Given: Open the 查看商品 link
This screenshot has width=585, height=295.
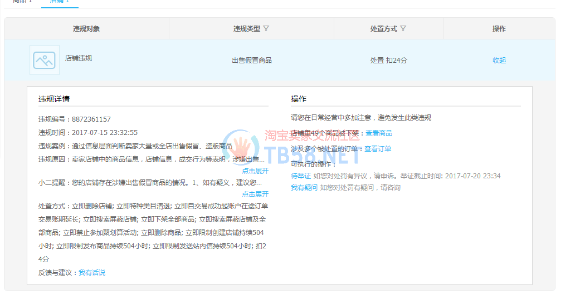Looking at the screenshot, I should pos(379,133).
